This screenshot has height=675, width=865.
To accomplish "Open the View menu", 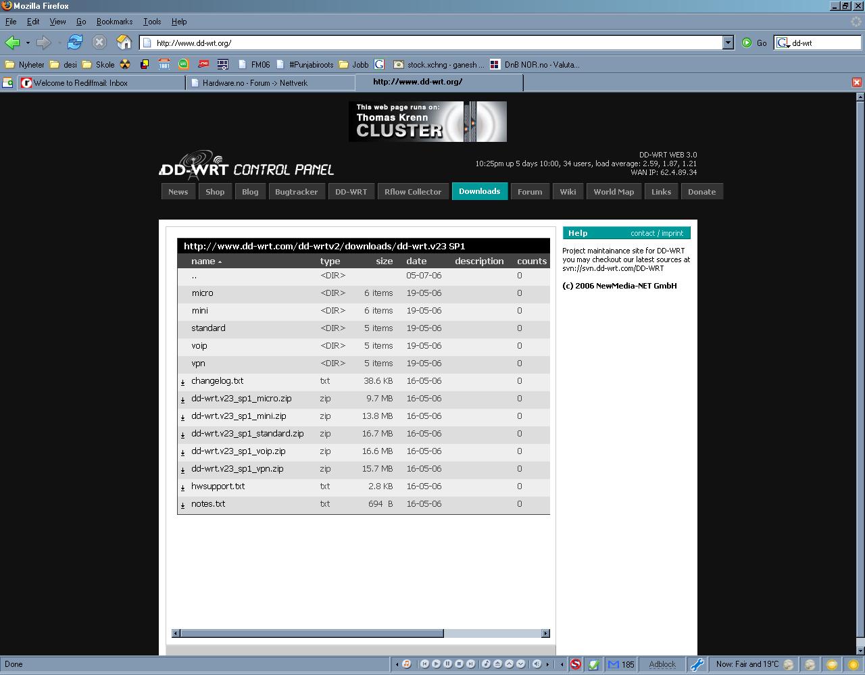I will pyautogui.click(x=57, y=22).
